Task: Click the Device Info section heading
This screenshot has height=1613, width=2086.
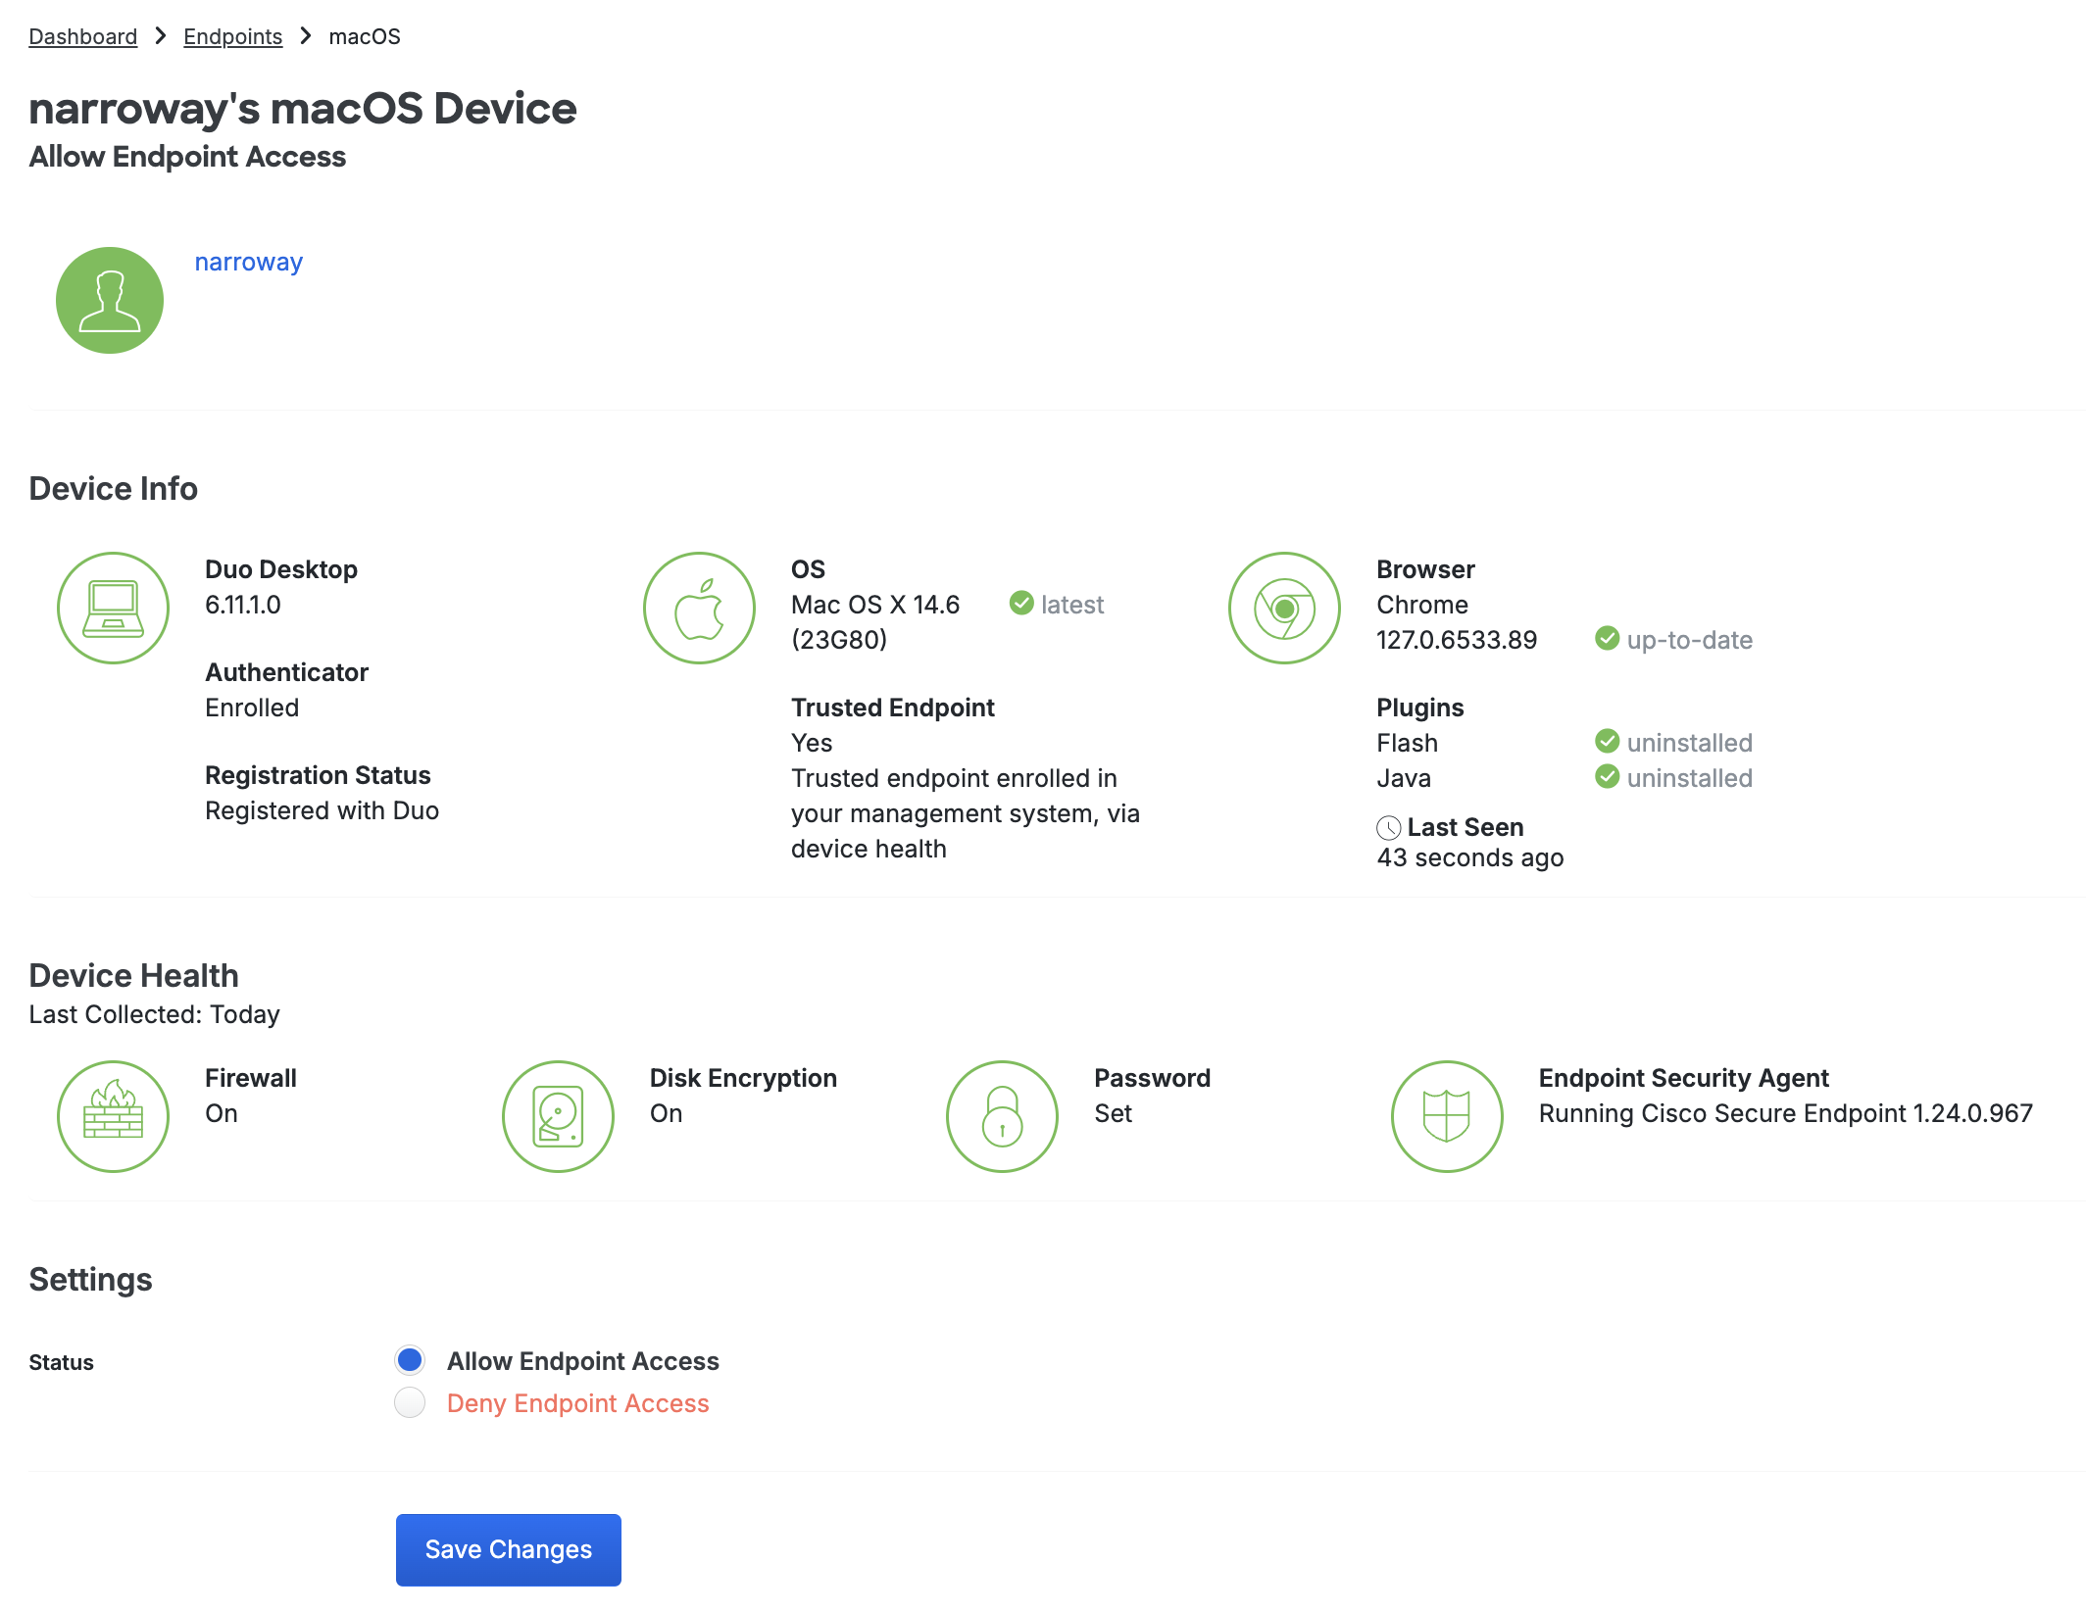Action: [x=113, y=488]
